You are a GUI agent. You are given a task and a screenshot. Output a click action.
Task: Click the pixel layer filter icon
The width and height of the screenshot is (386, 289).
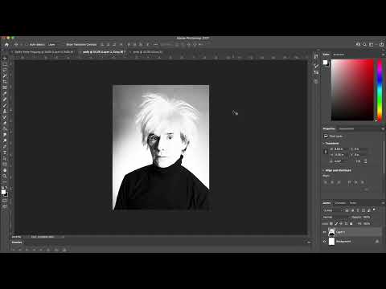tap(347, 210)
